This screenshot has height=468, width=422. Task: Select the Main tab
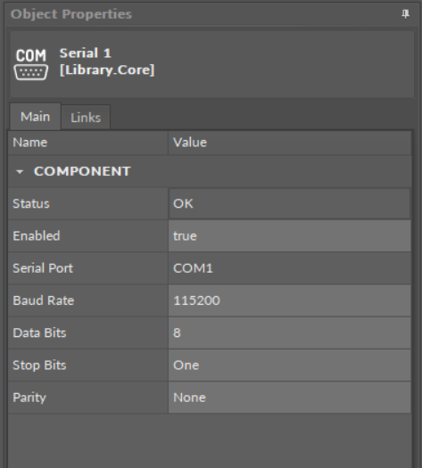[x=36, y=117]
